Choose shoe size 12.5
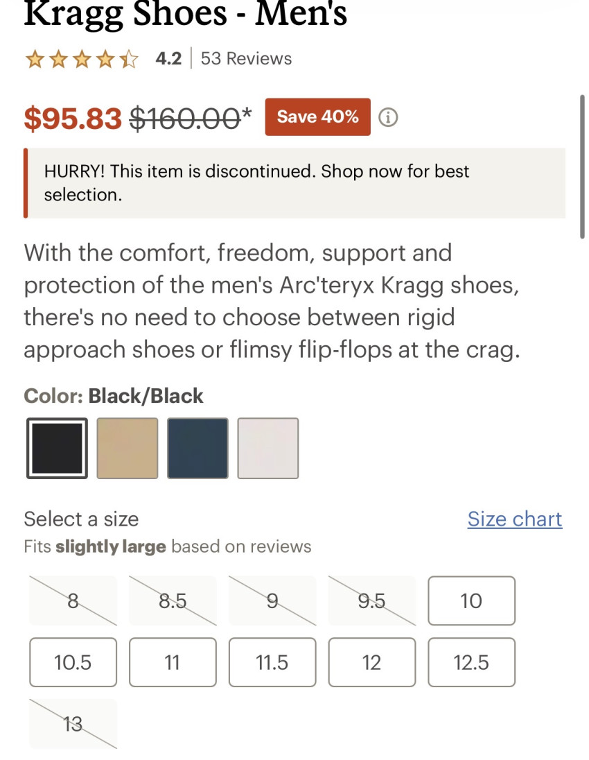589x760 pixels. pos(471,662)
